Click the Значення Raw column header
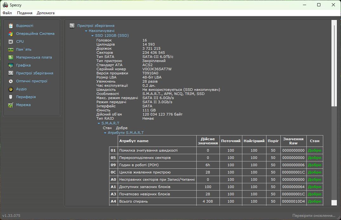The width and height of the screenshot is (341, 220). point(293,141)
